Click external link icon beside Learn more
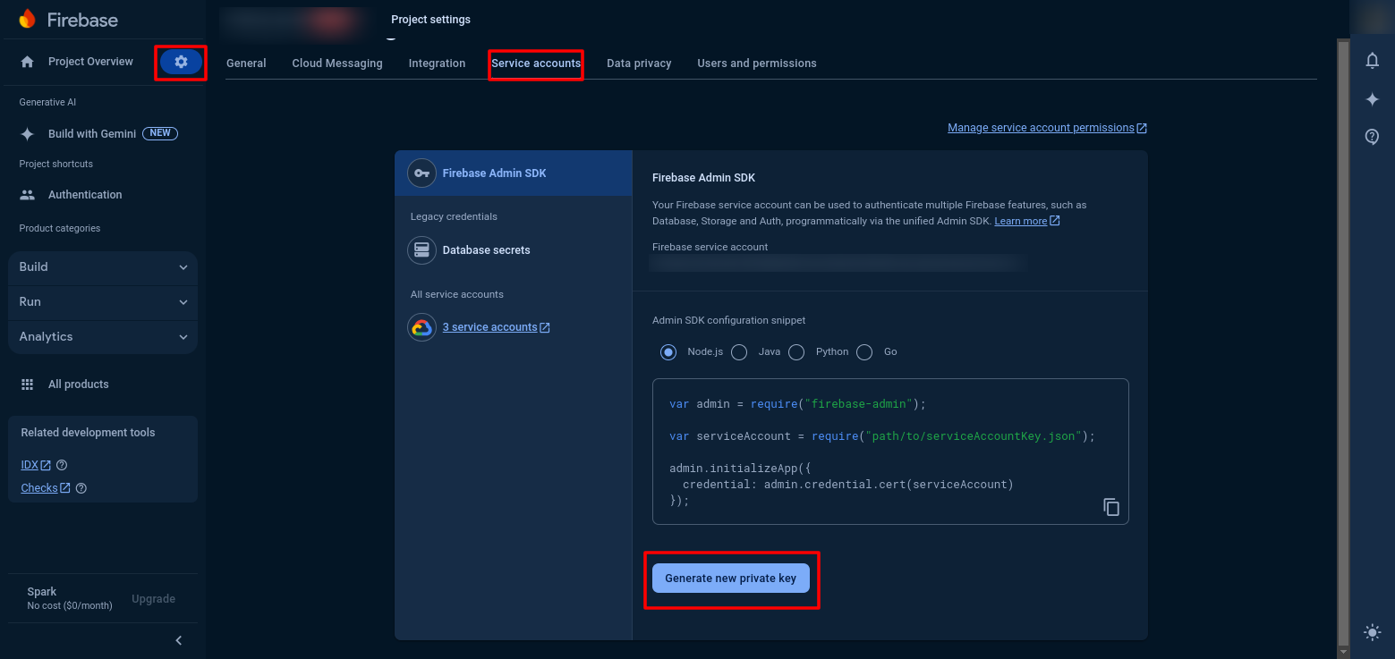Viewport: 1395px width, 659px height. (1054, 221)
